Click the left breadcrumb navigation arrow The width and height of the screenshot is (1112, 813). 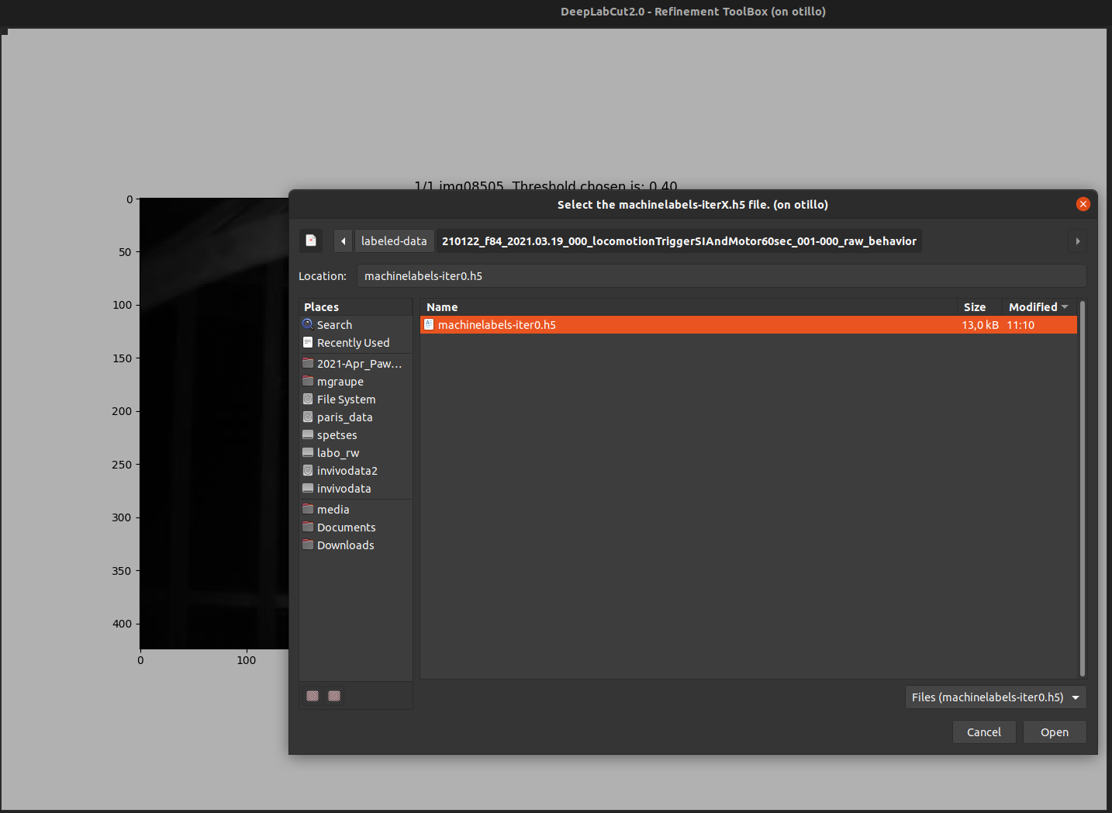pyautogui.click(x=342, y=240)
